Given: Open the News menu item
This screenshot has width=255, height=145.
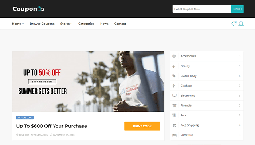Looking at the screenshot, I should point(104,24).
